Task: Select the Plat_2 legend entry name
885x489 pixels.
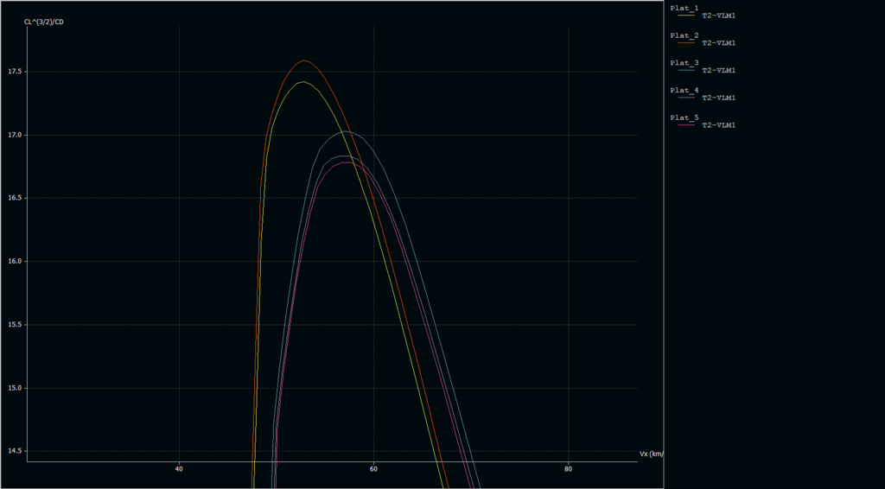Action: 684,35
